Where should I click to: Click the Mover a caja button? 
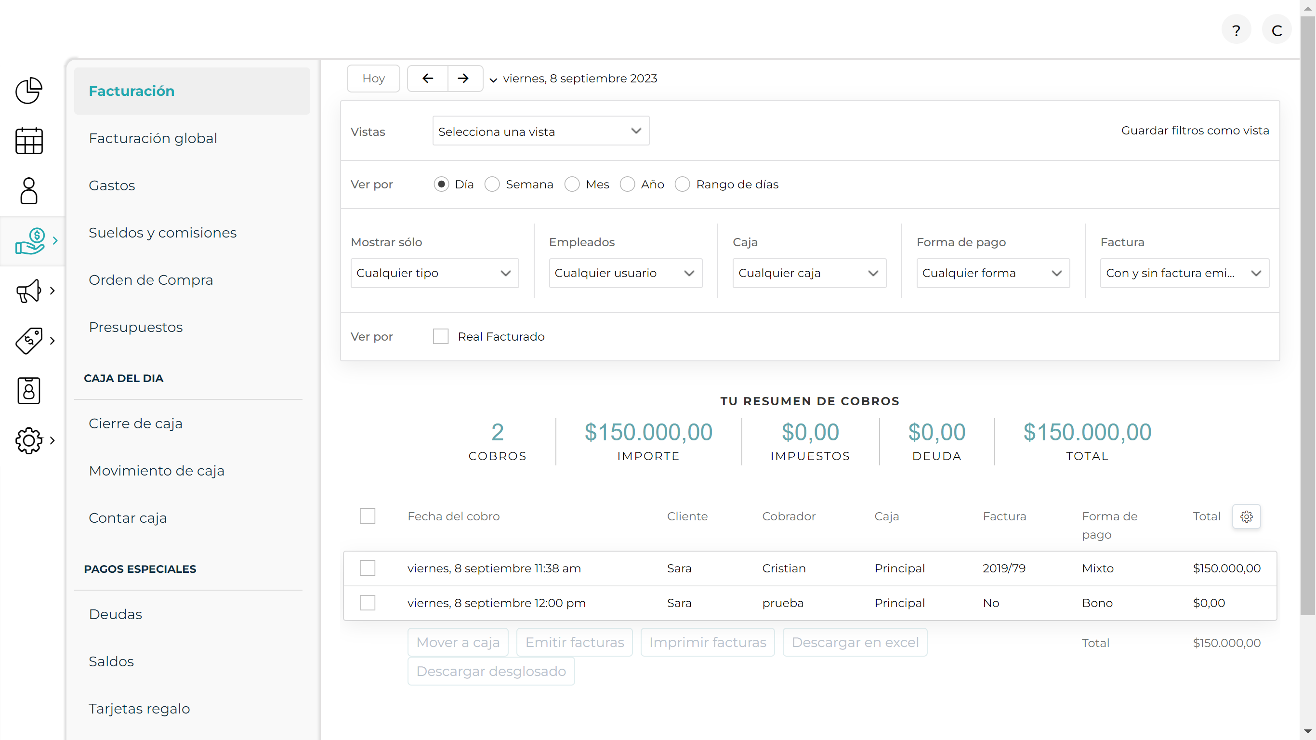coord(458,642)
